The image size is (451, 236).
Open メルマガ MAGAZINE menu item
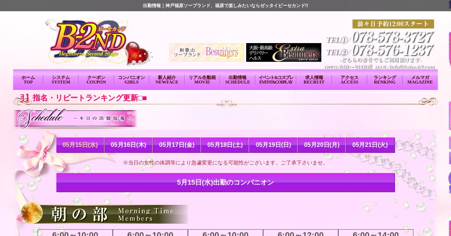[x=420, y=80]
